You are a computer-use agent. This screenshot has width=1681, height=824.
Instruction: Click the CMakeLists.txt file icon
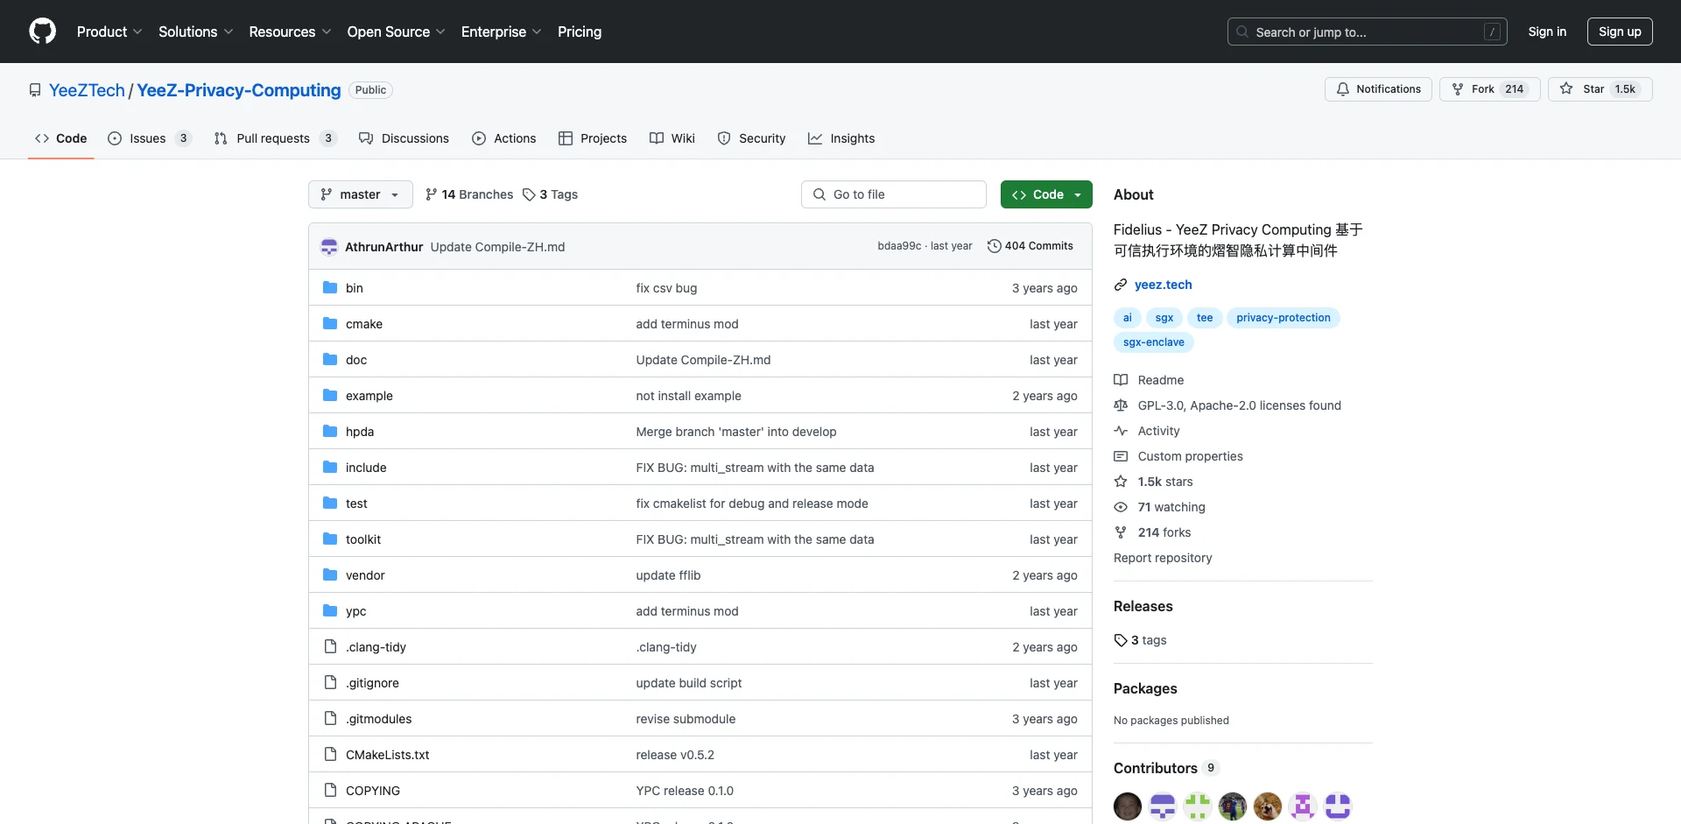[x=330, y=754]
